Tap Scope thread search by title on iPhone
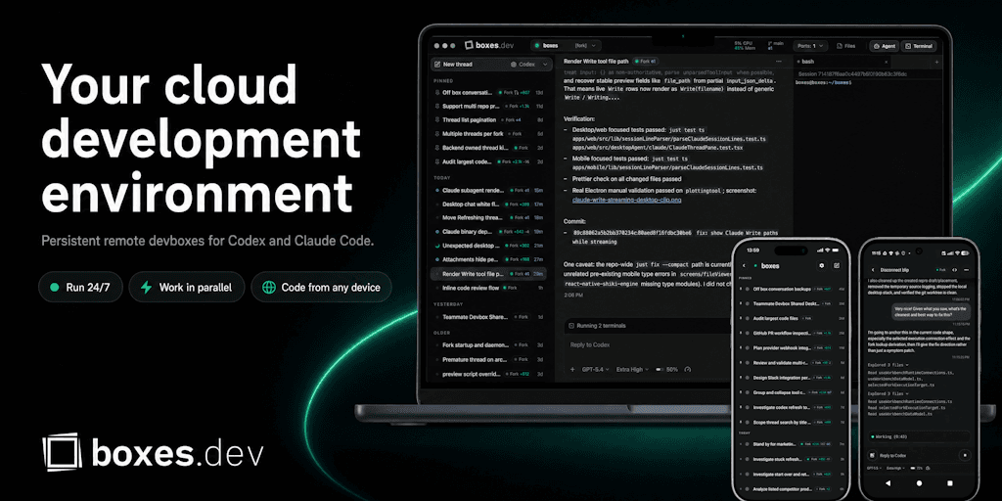1002x501 pixels. point(791,422)
